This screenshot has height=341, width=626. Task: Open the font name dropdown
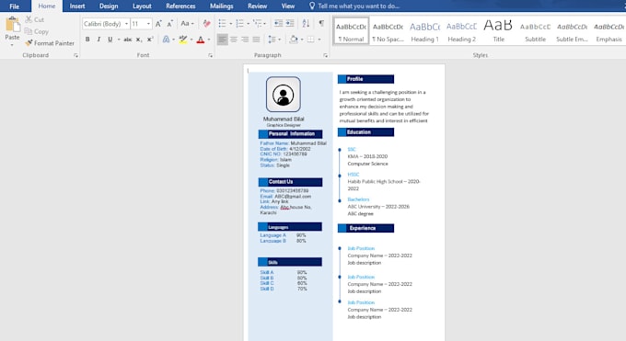[126, 24]
